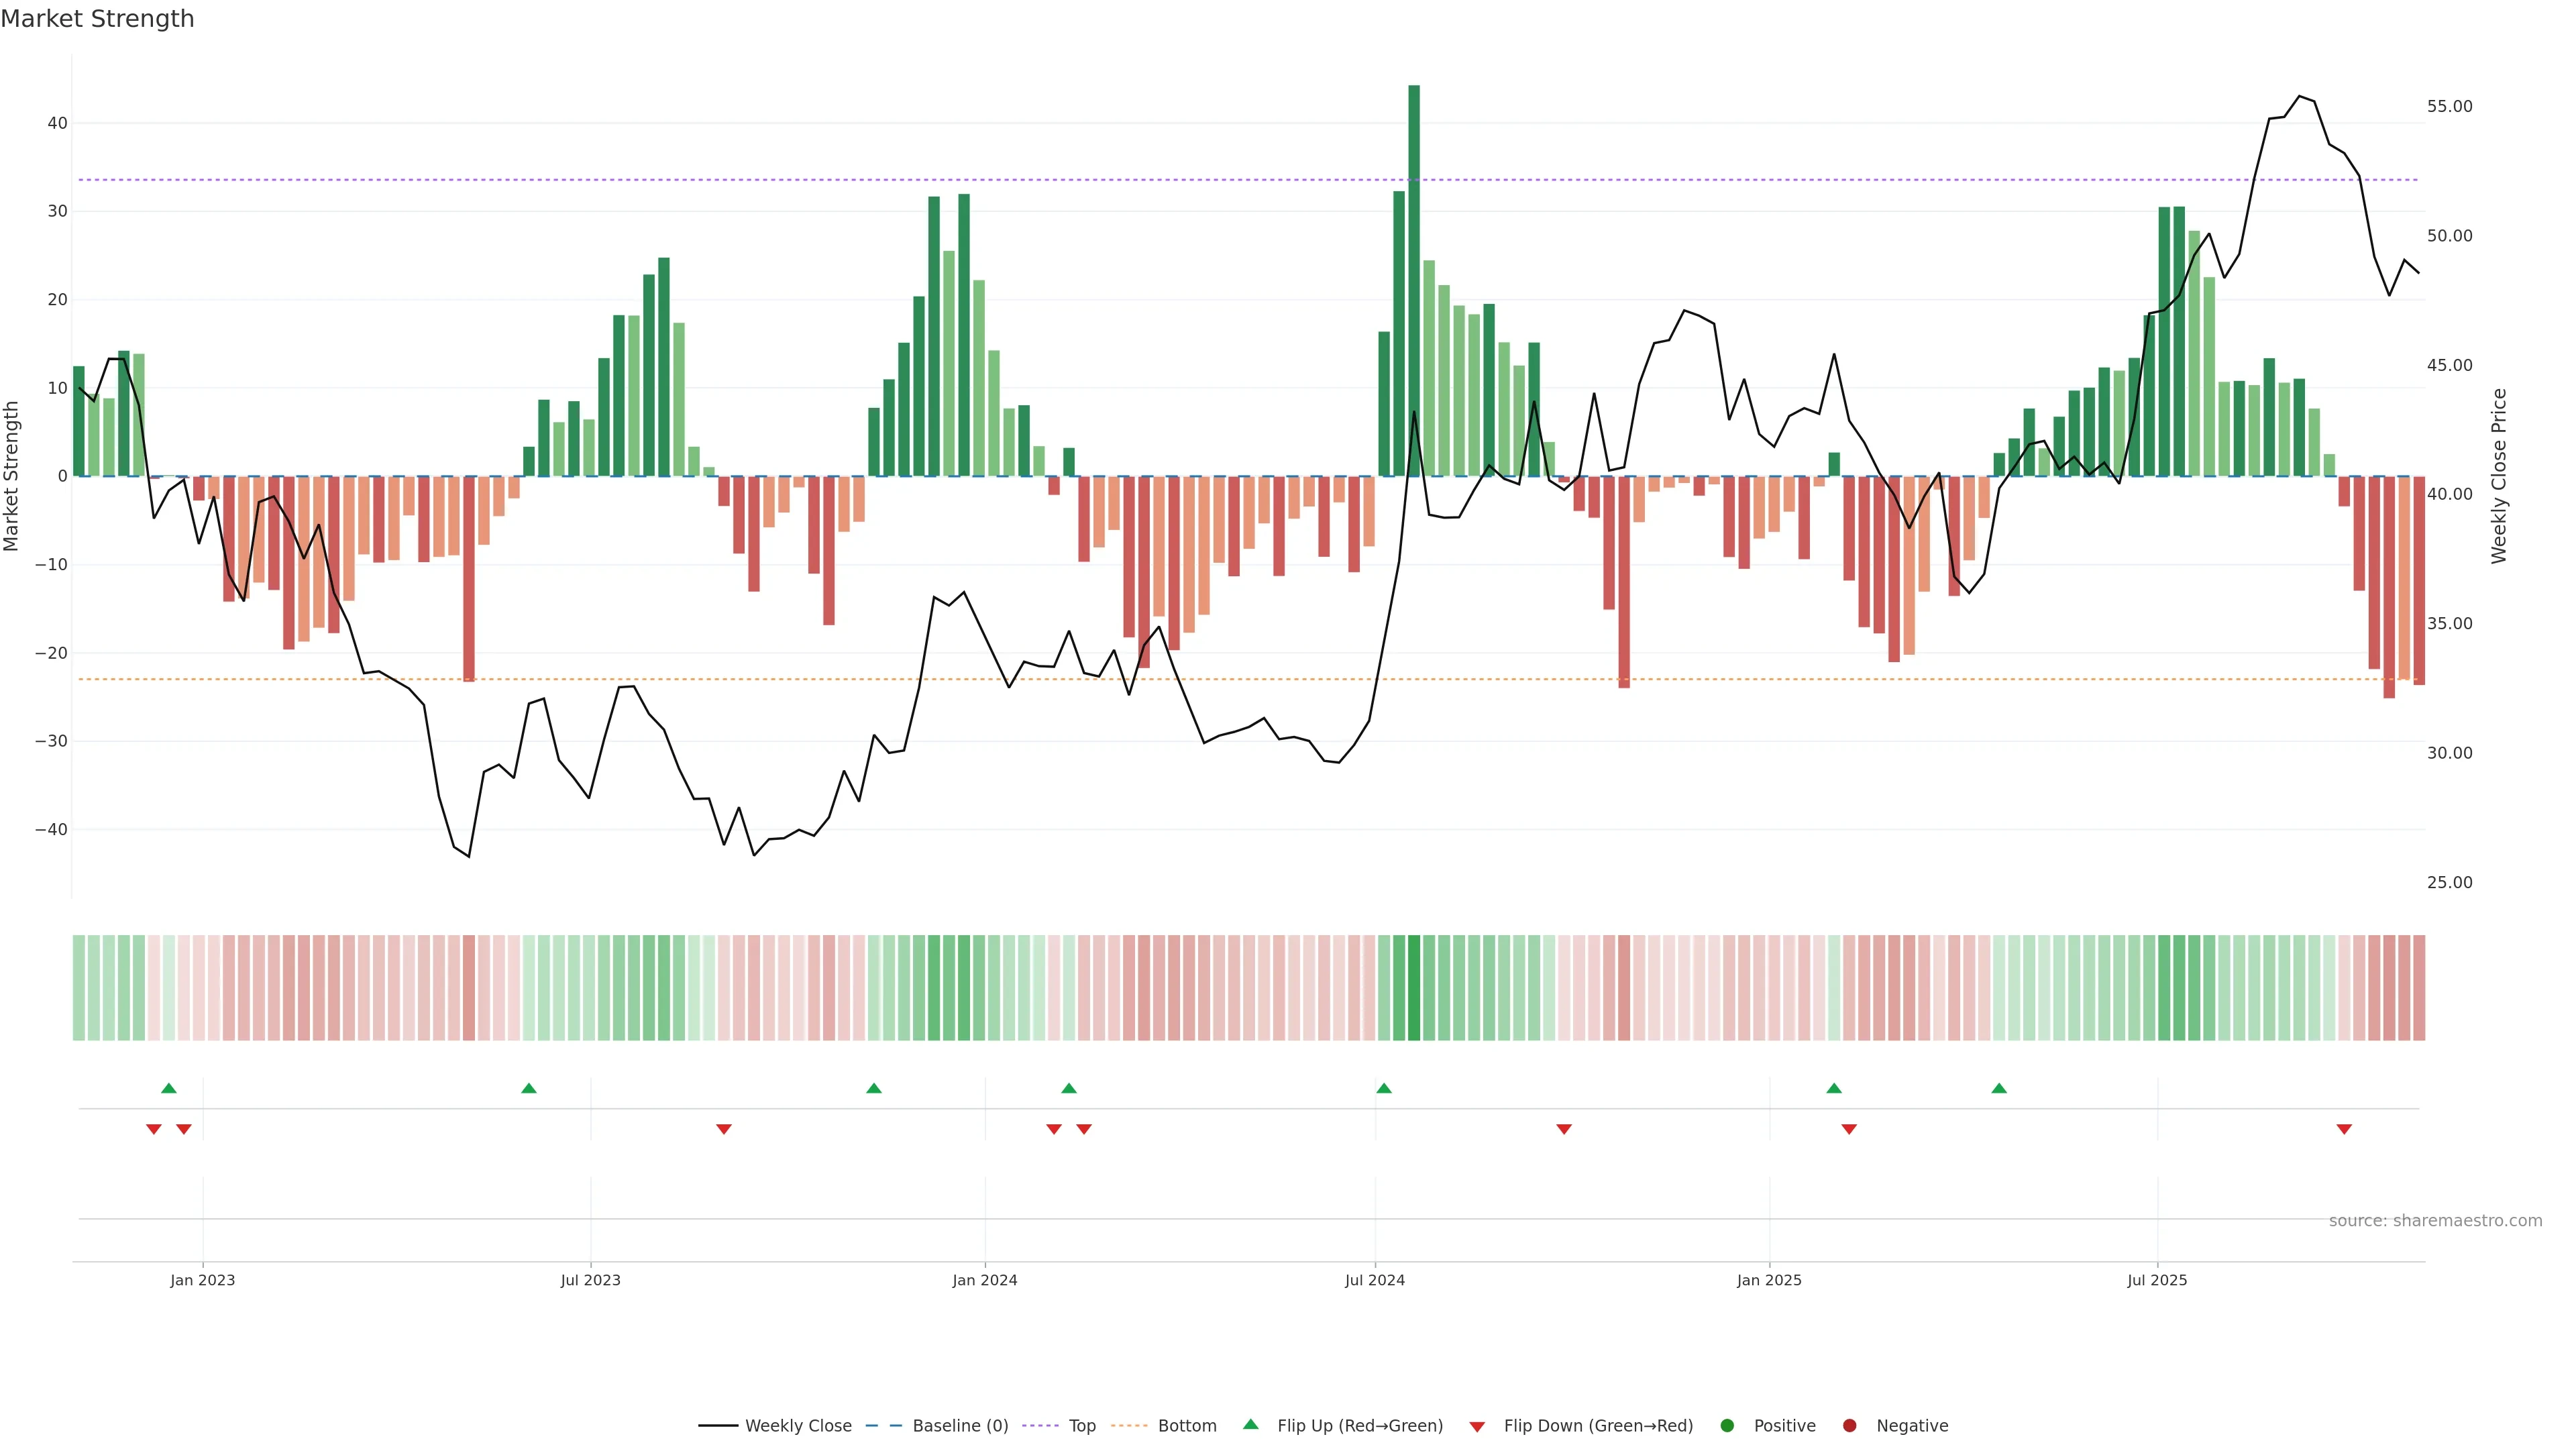
Task: Click the darkest green heatmap cell in the strip
Action: tap(1414, 988)
